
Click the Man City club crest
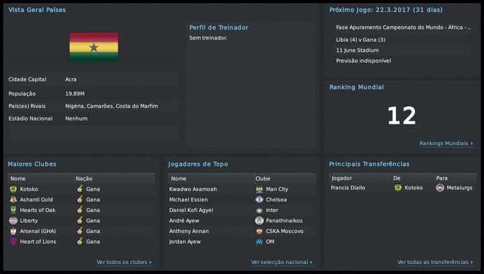point(259,189)
